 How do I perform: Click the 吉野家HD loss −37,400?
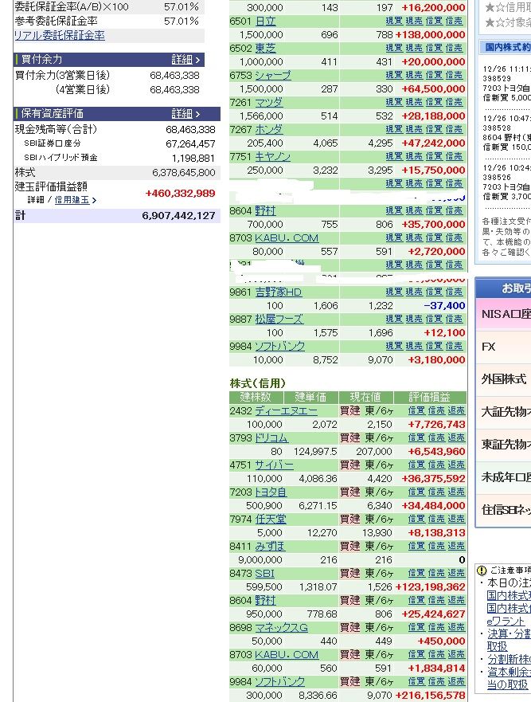point(445,306)
